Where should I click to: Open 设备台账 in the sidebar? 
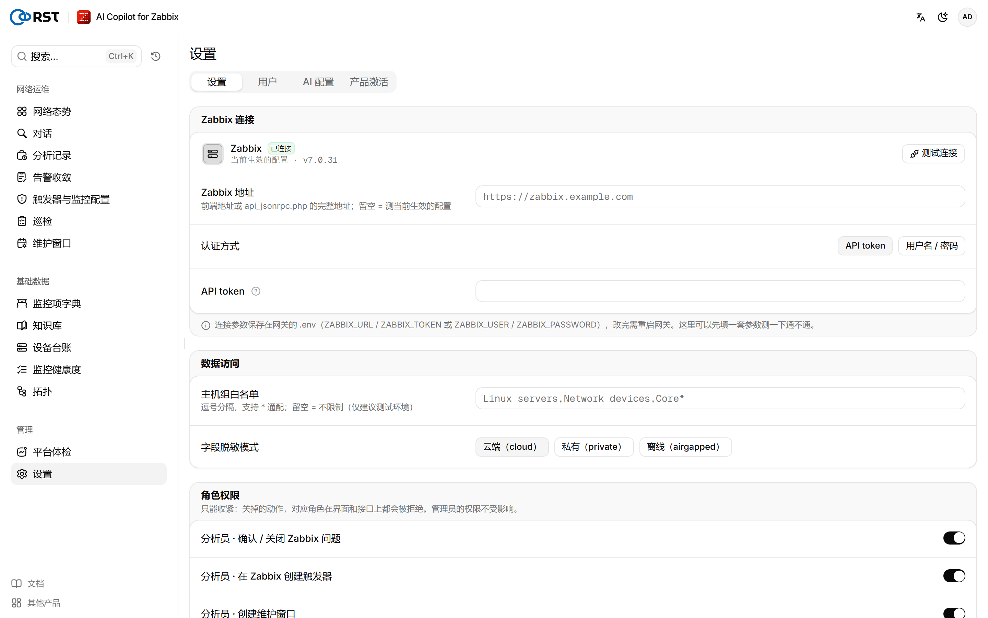click(x=89, y=347)
